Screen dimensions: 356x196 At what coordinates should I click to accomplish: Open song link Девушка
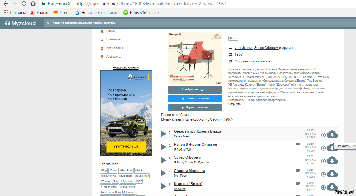coord(179,189)
